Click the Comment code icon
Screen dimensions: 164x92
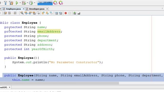click(75, 13)
